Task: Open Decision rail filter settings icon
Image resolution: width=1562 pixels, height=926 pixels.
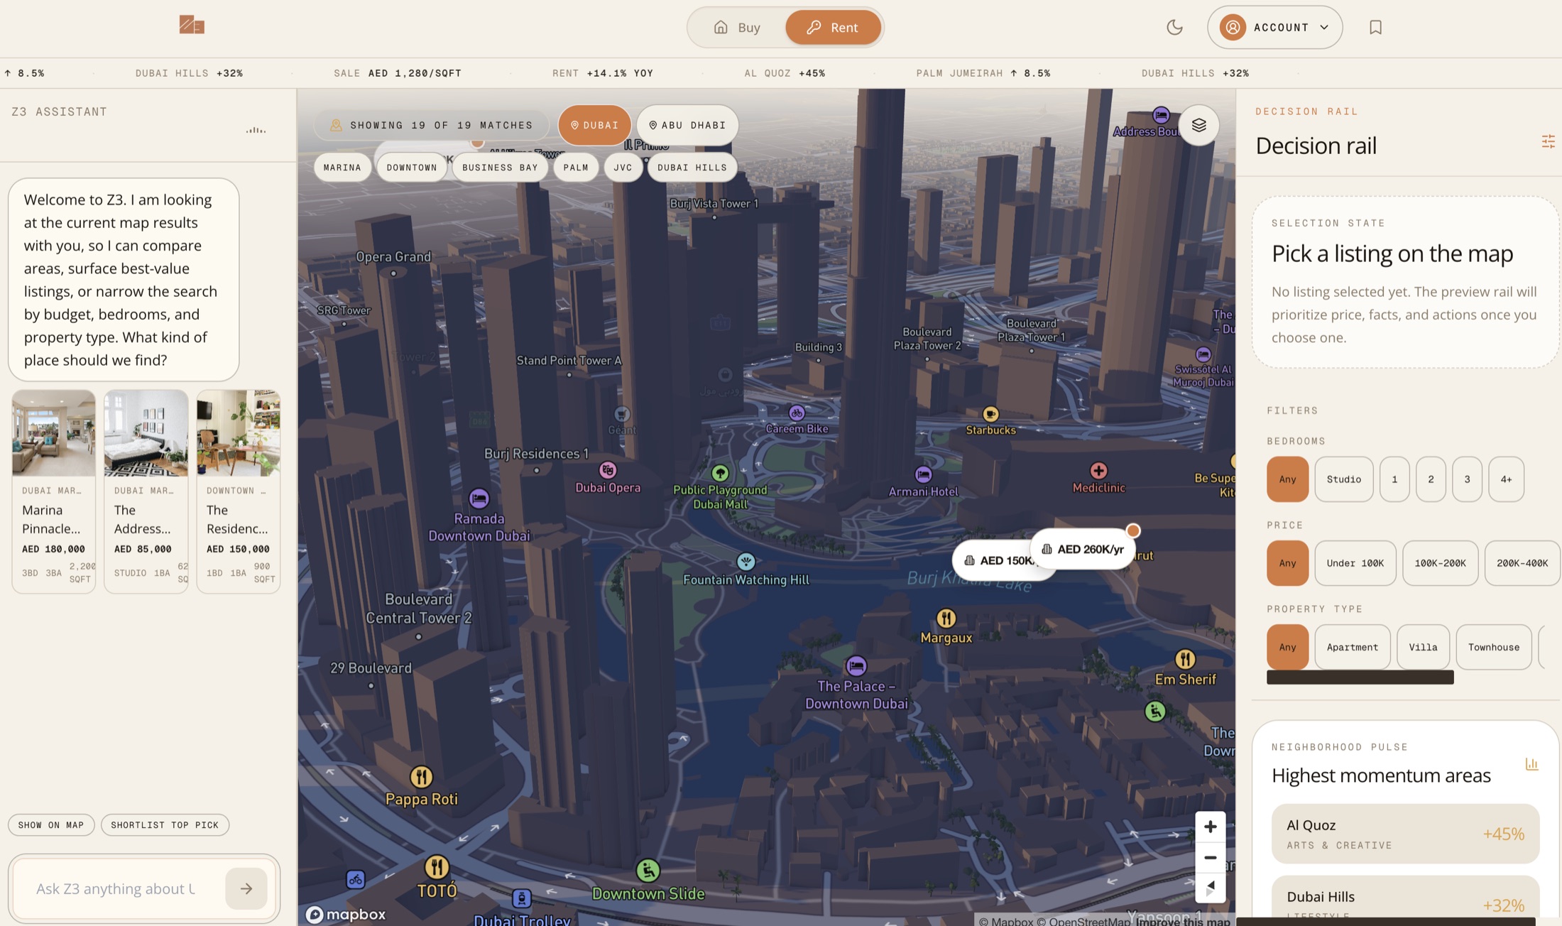Action: pyautogui.click(x=1548, y=141)
